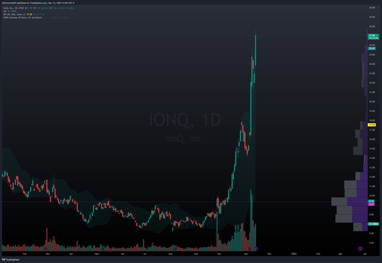
Task: Click the May label on the time axis
Action: pos(97,254)
